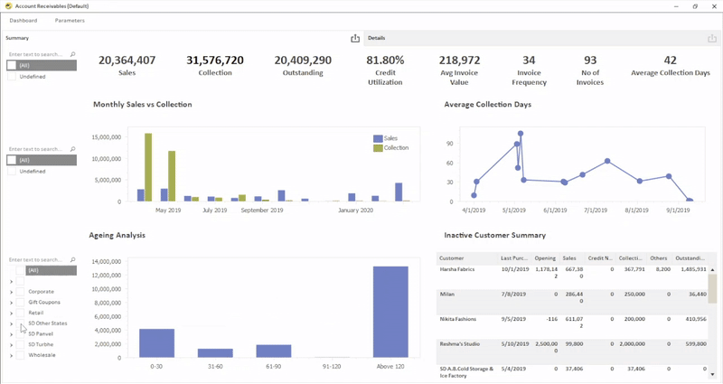The height and width of the screenshot is (384, 723).
Task: Tick the Retail checkbox
Action: coord(20,313)
